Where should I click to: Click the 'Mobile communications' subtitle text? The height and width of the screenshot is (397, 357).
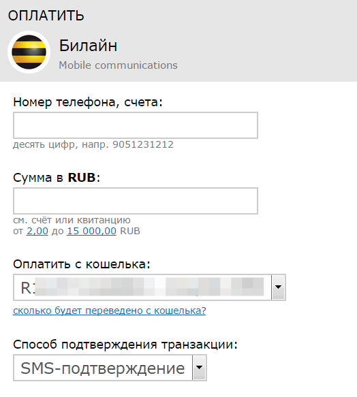coord(118,65)
